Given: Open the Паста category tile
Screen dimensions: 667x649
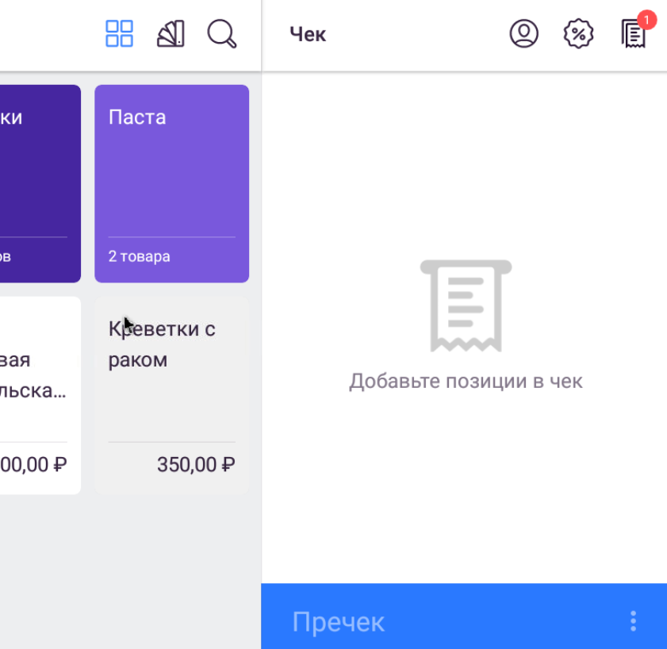Looking at the screenshot, I should (171, 183).
